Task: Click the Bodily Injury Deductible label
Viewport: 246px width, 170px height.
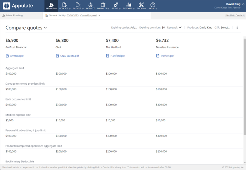Action: [20, 161]
